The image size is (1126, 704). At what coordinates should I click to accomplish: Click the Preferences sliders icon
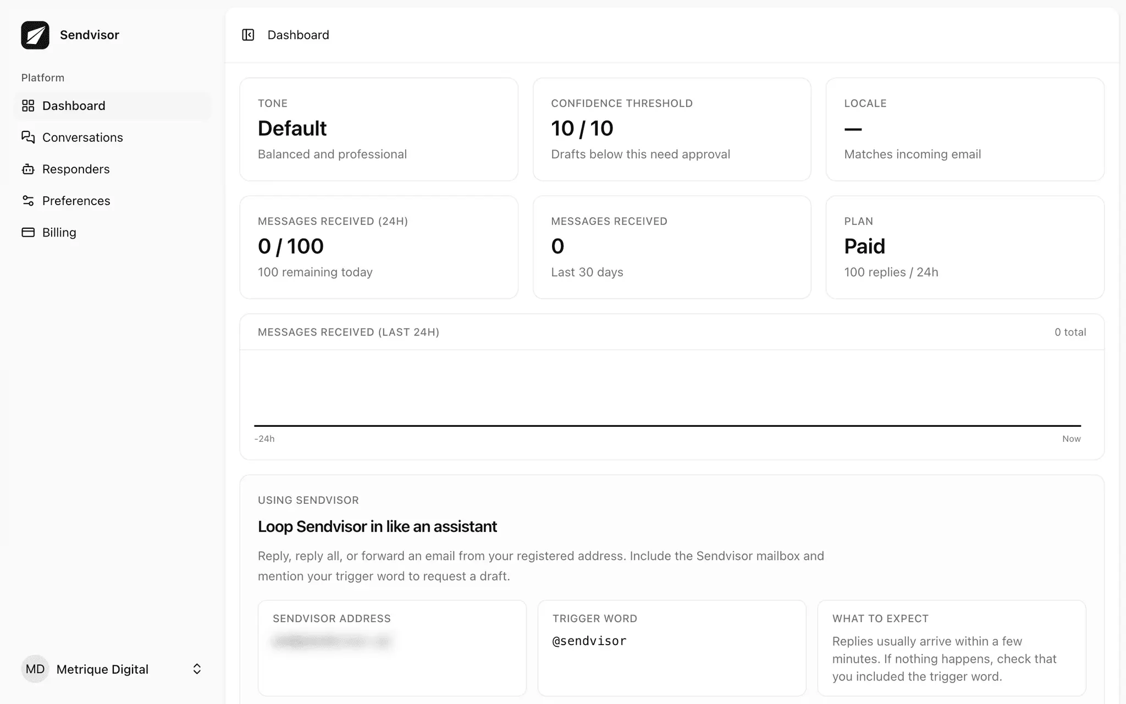[28, 201]
